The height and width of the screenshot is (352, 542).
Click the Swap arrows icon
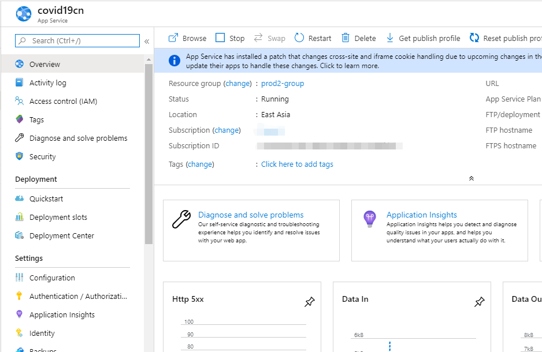[258, 38]
